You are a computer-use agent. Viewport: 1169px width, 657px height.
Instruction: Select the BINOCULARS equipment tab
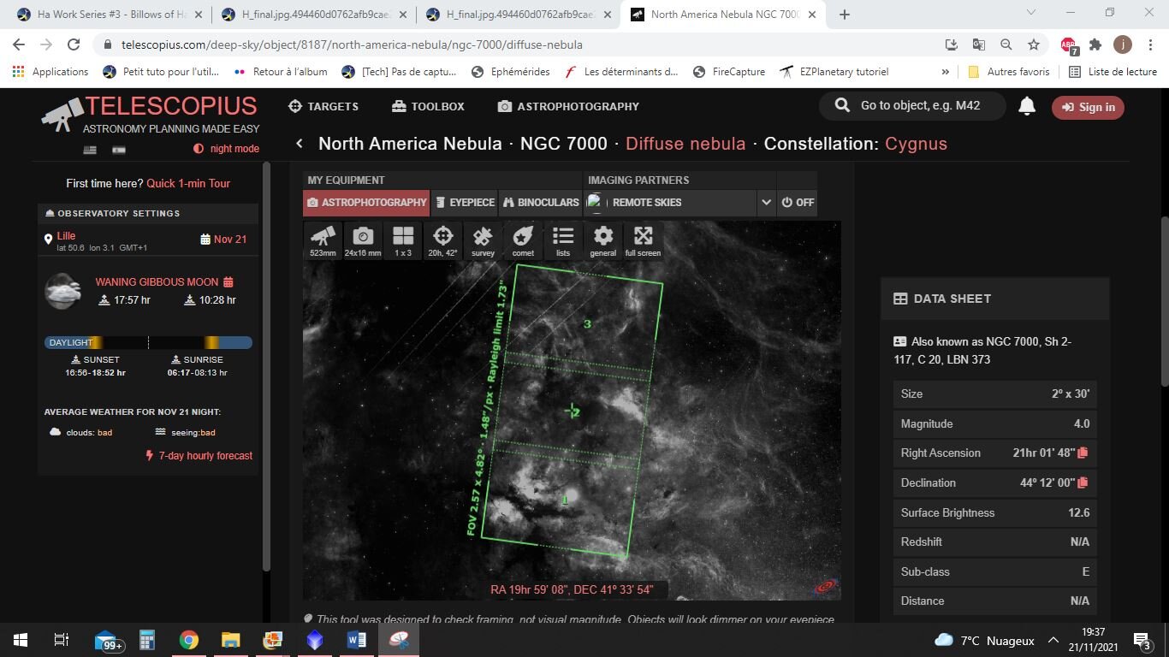coord(541,203)
